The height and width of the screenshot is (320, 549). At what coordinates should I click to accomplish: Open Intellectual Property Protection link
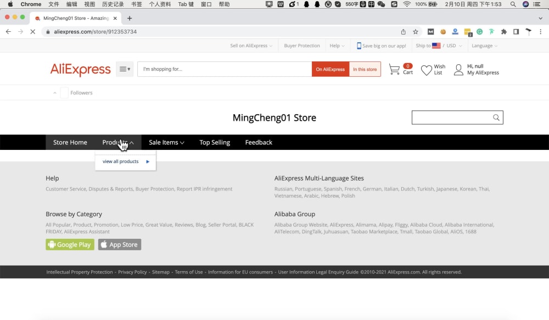click(80, 272)
